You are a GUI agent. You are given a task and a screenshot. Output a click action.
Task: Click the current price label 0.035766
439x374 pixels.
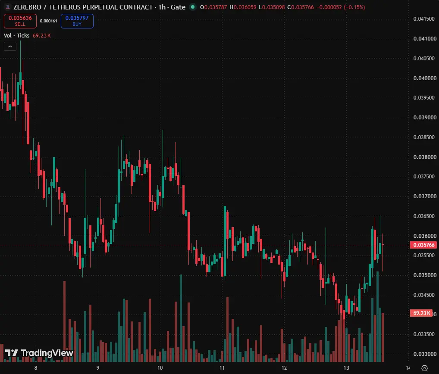pyautogui.click(x=423, y=245)
